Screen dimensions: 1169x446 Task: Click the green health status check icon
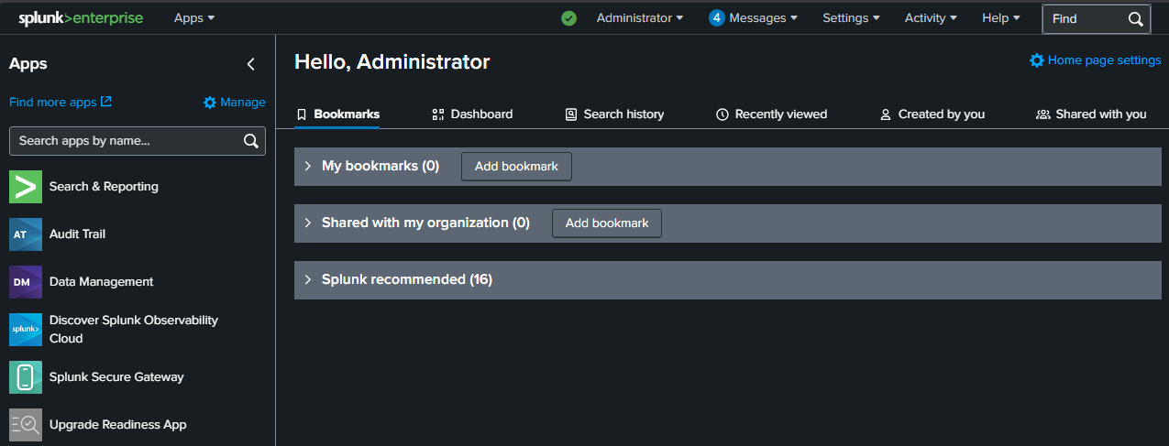pyautogui.click(x=568, y=18)
